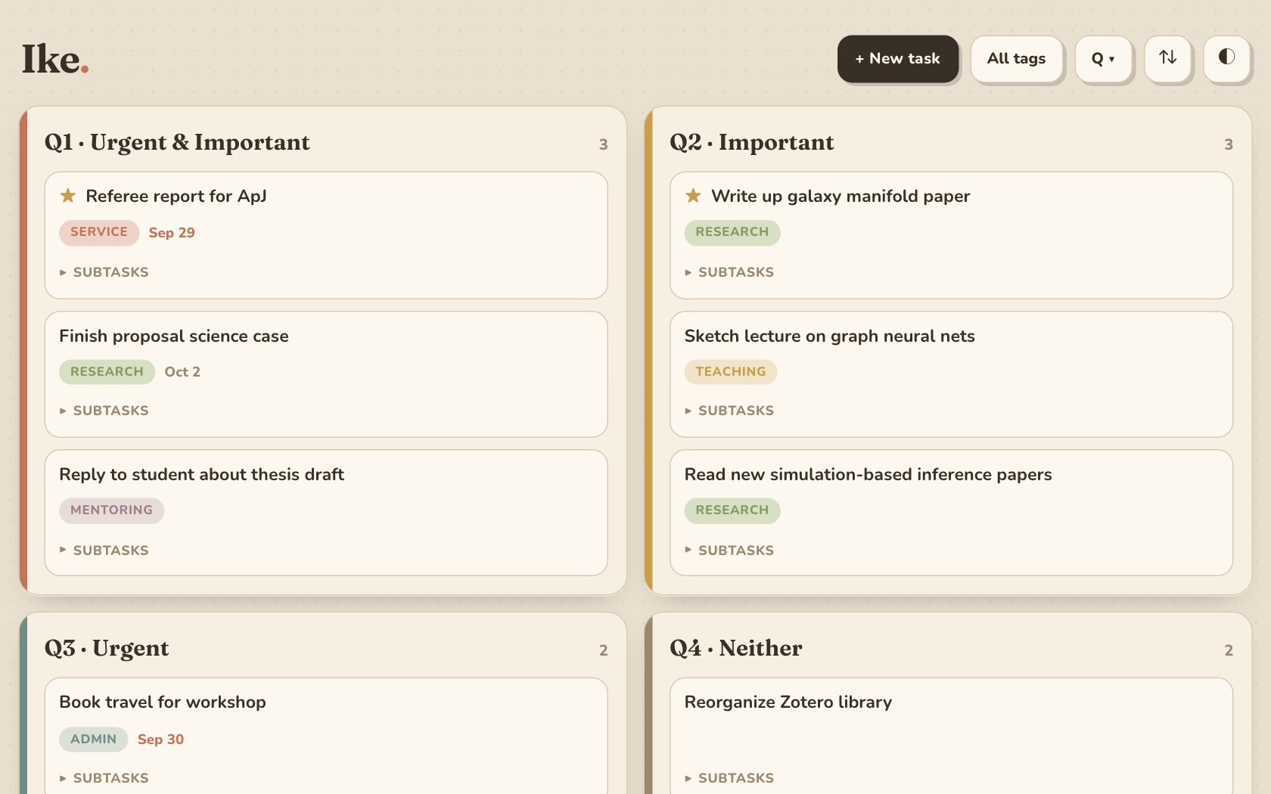Click the Q2 · Important heading

[752, 143]
